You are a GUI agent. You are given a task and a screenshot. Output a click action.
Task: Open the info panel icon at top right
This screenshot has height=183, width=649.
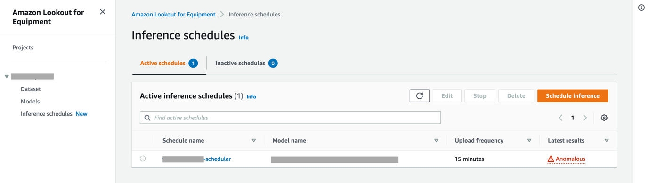[641, 8]
